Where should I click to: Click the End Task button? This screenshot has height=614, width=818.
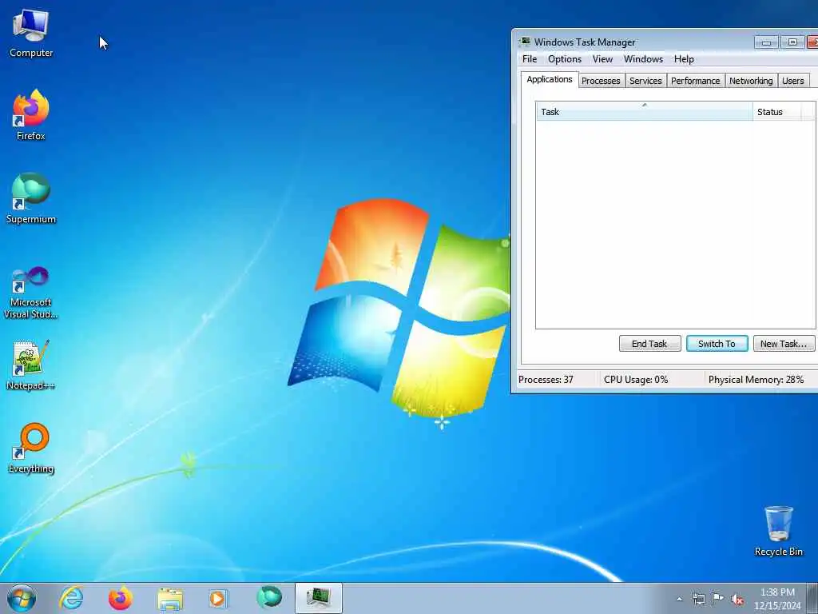pyautogui.click(x=649, y=344)
